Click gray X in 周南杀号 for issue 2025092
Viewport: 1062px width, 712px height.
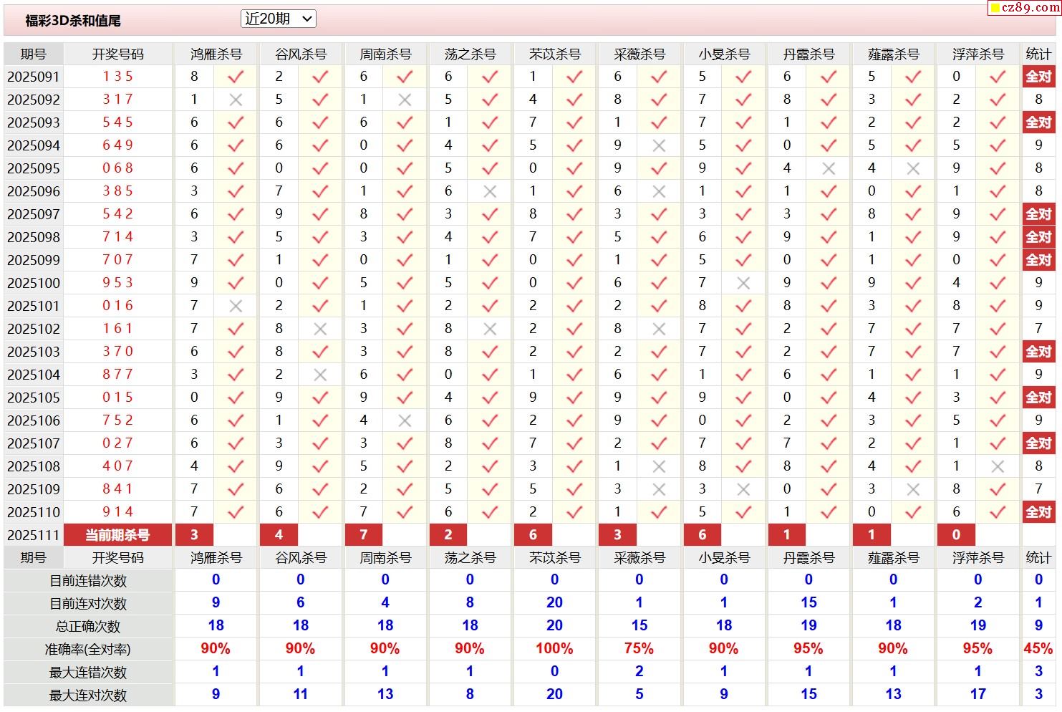point(405,100)
